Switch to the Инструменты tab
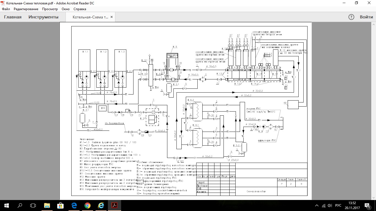The height and width of the screenshot is (211, 376). click(43, 17)
